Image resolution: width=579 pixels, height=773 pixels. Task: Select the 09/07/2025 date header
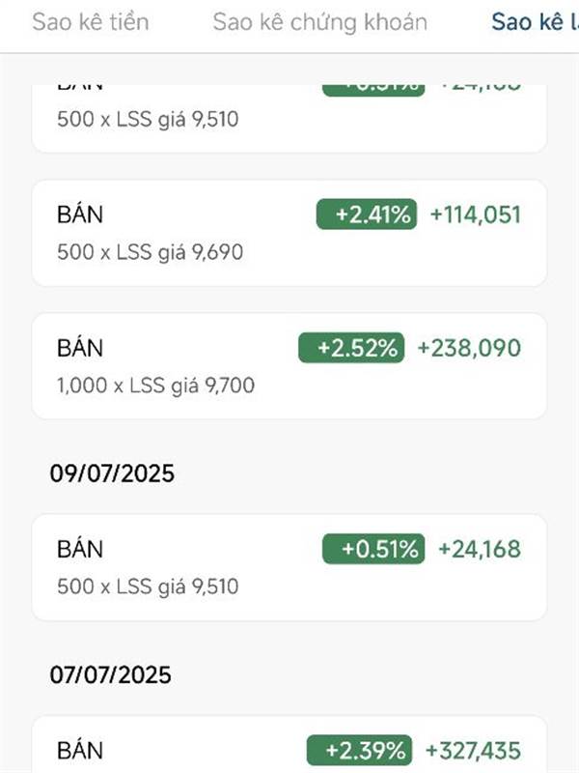pyautogui.click(x=112, y=473)
